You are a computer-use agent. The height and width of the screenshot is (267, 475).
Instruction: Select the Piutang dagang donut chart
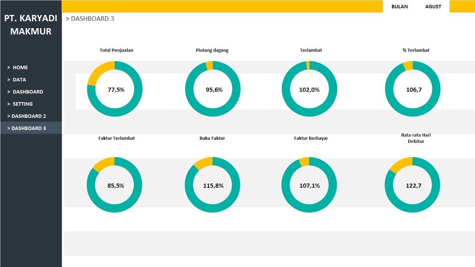pyautogui.click(x=213, y=89)
